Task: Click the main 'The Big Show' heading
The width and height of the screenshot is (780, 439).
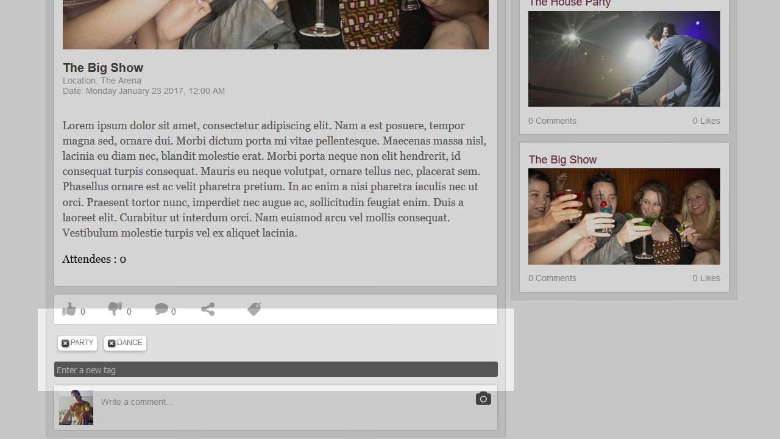Action: pyautogui.click(x=103, y=68)
